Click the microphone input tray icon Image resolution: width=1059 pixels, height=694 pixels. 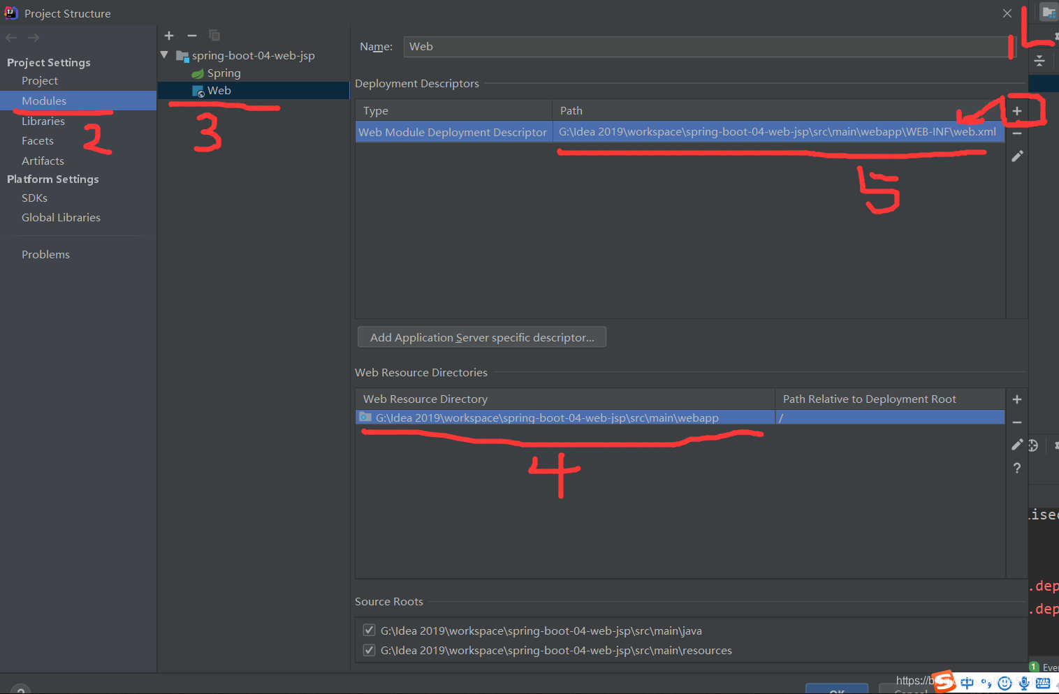click(x=1024, y=684)
